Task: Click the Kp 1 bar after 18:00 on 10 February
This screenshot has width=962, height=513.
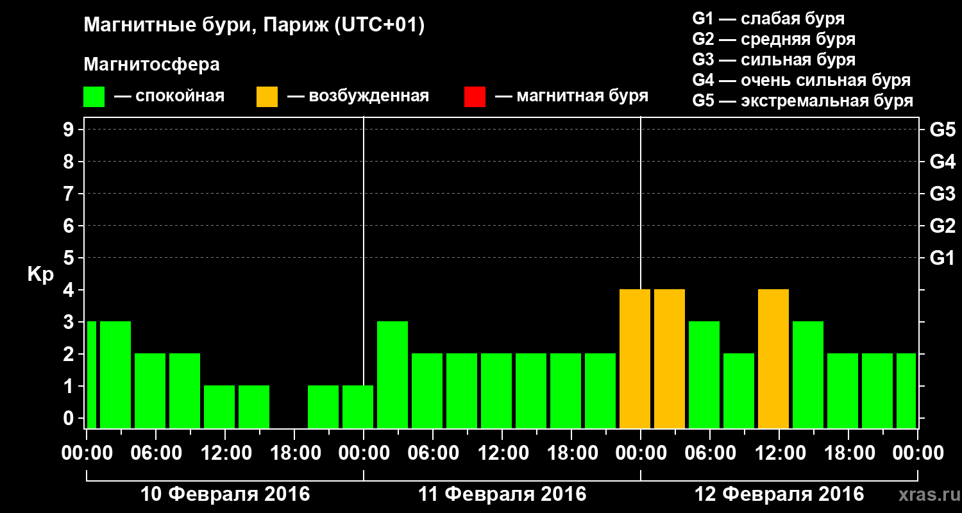Action: (323, 407)
